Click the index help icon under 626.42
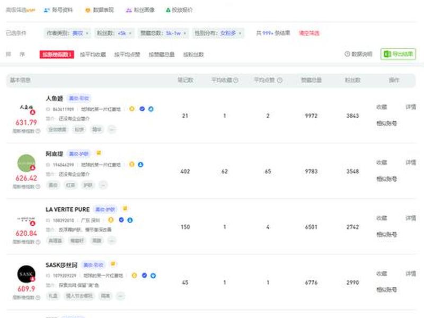The height and width of the screenshot is (318, 424). click(x=38, y=187)
